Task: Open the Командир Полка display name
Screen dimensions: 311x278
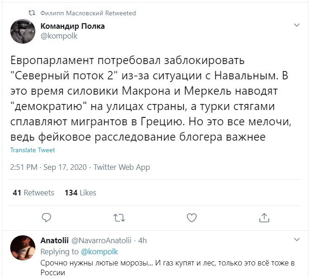Action: 73,26
